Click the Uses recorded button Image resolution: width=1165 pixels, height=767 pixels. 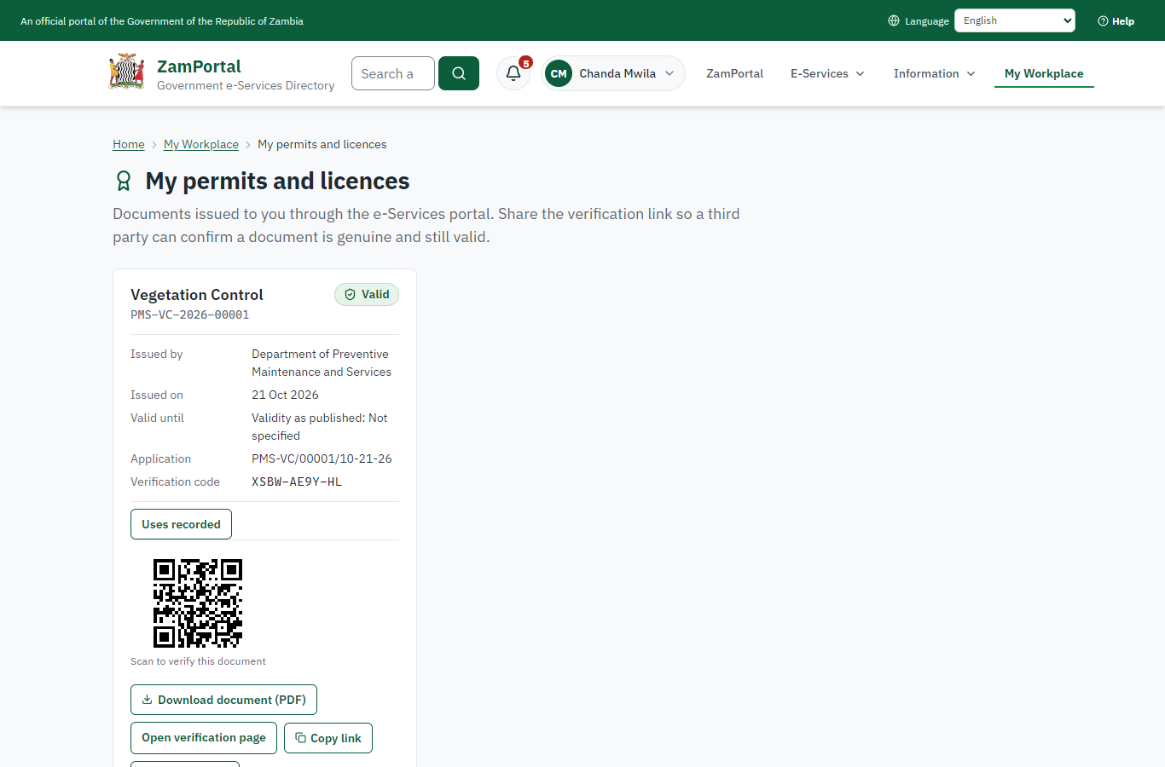click(x=181, y=524)
